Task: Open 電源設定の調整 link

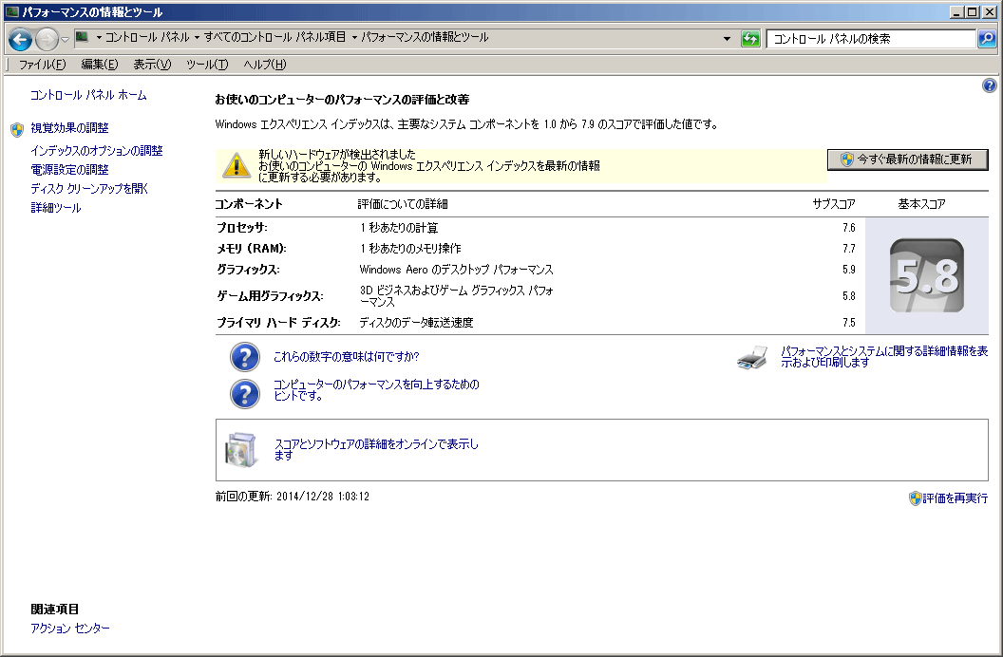Action: coord(69,170)
